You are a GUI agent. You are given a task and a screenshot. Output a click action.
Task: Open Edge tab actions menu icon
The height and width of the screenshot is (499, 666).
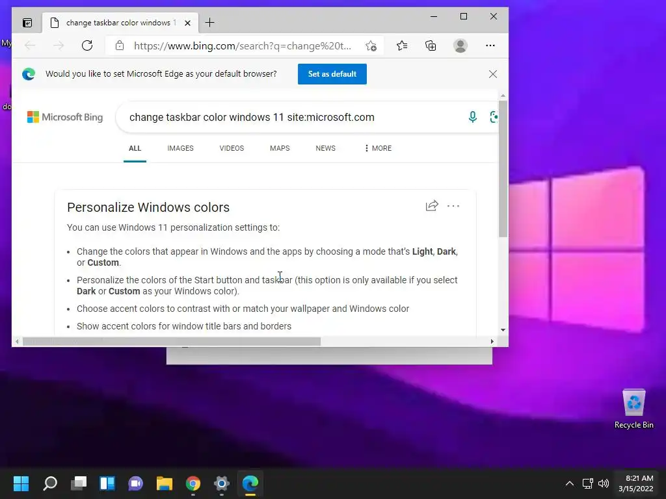click(27, 23)
